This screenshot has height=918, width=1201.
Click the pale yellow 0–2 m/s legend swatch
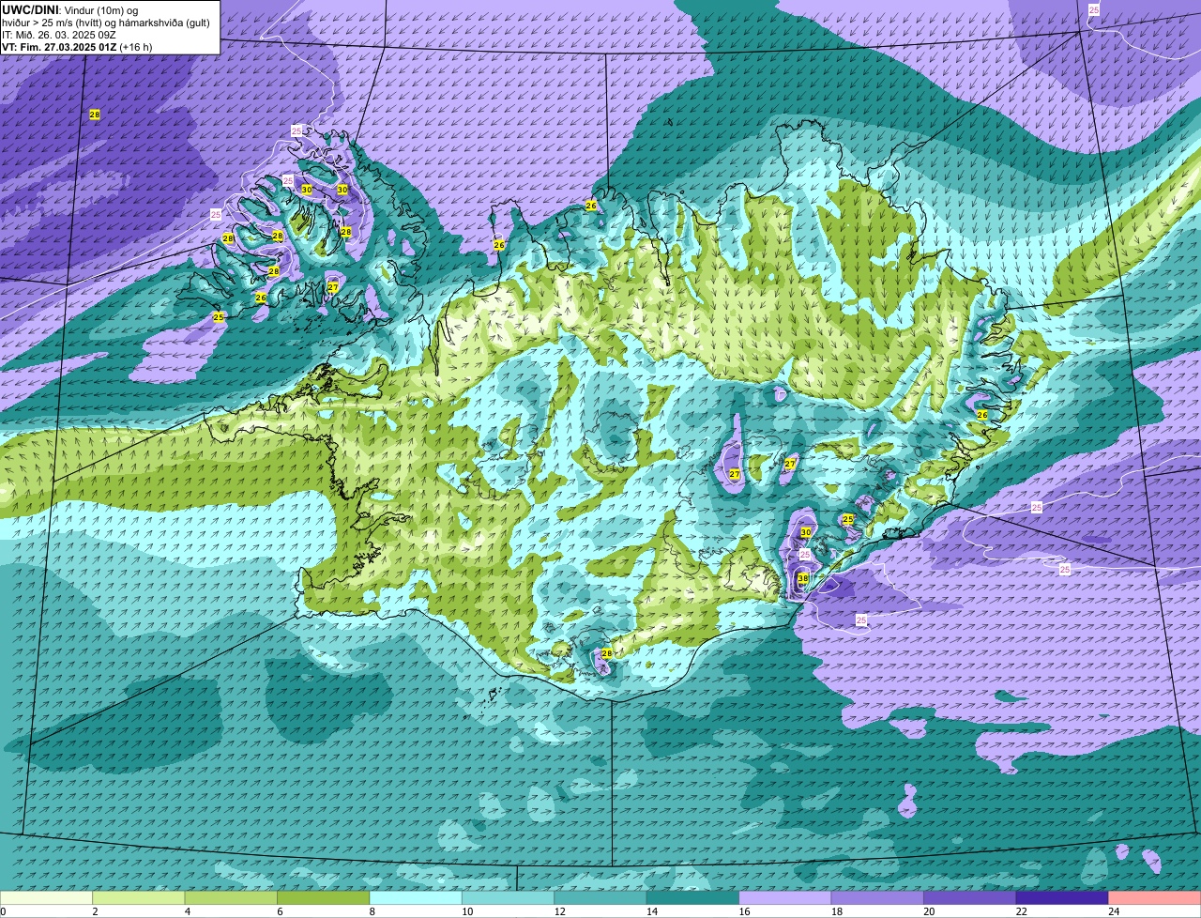47,897
